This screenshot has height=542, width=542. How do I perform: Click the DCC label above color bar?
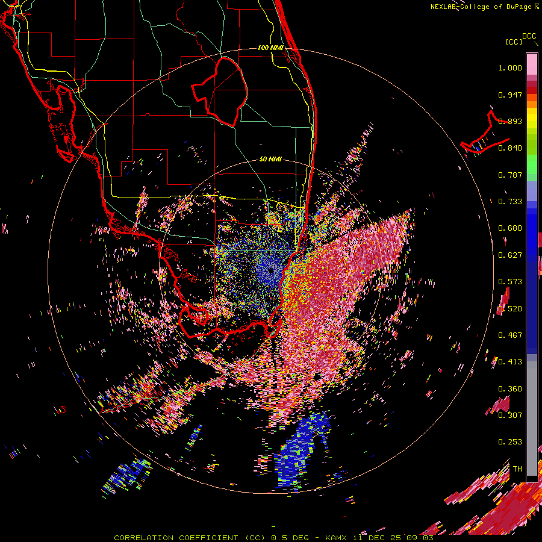(x=529, y=36)
